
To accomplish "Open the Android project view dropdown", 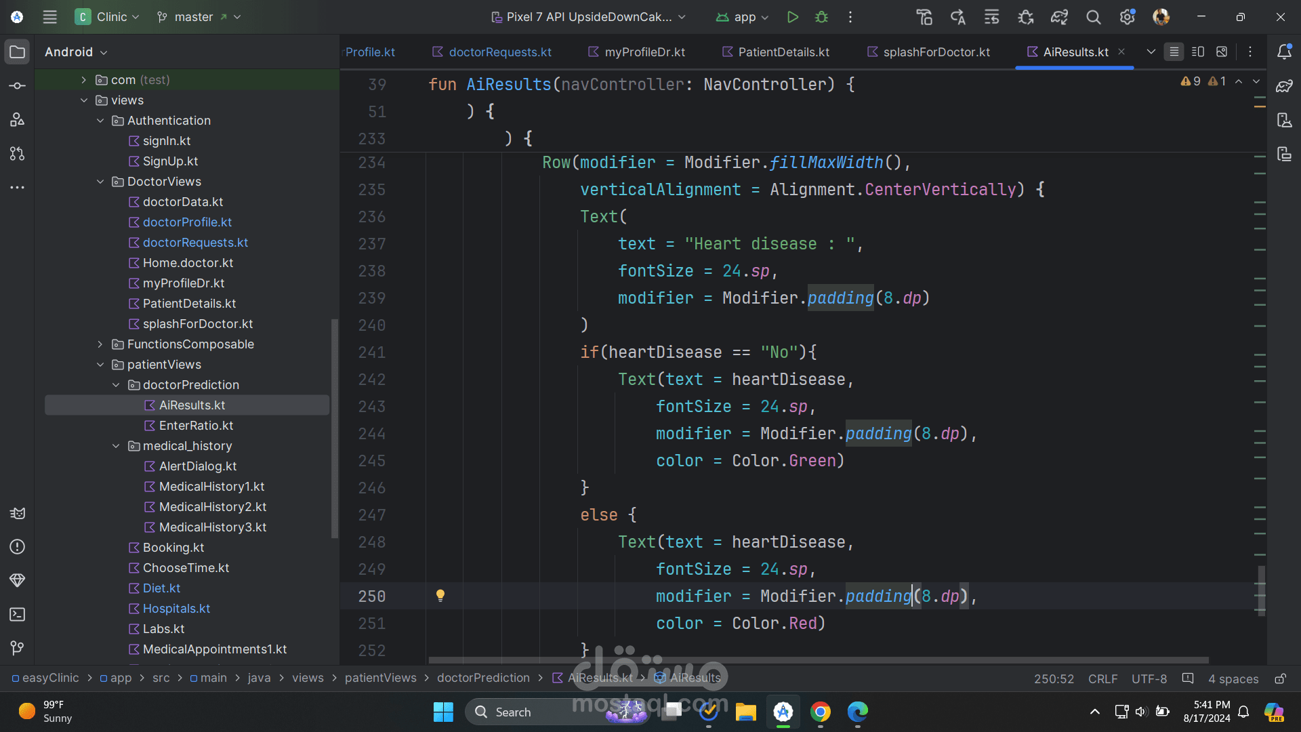I will tap(76, 52).
